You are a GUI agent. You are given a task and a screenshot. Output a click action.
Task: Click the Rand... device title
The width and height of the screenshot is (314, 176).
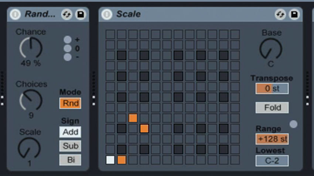pyautogui.click(x=40, y=14)
